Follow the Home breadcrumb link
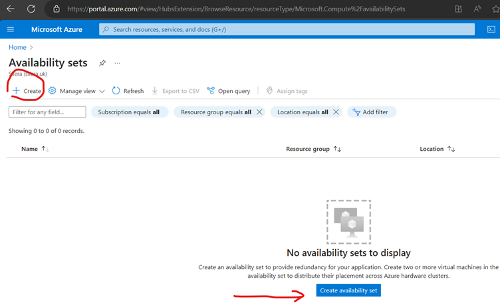The height and width of the screenshot is (303, 500). pos(17,47)
